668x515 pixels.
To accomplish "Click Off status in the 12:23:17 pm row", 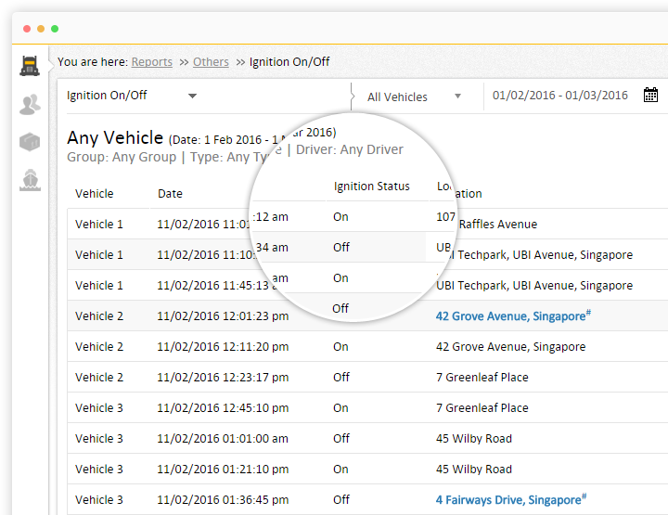I will coord(341,377).
